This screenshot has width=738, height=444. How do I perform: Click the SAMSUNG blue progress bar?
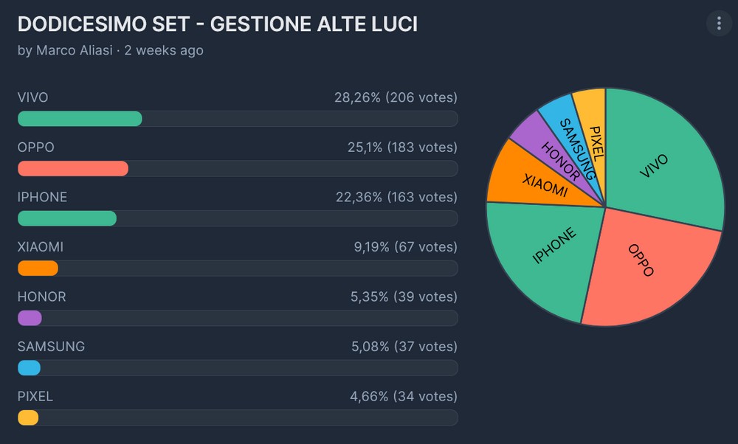pyautogui.click(x=29, y=367)
